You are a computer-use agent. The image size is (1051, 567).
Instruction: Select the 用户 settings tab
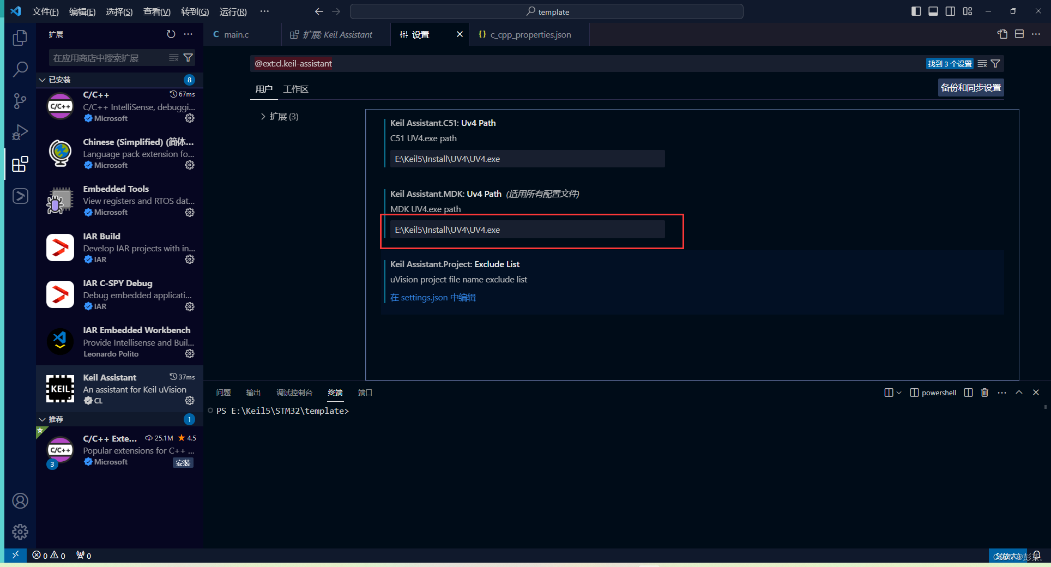(x=264, y=89)
